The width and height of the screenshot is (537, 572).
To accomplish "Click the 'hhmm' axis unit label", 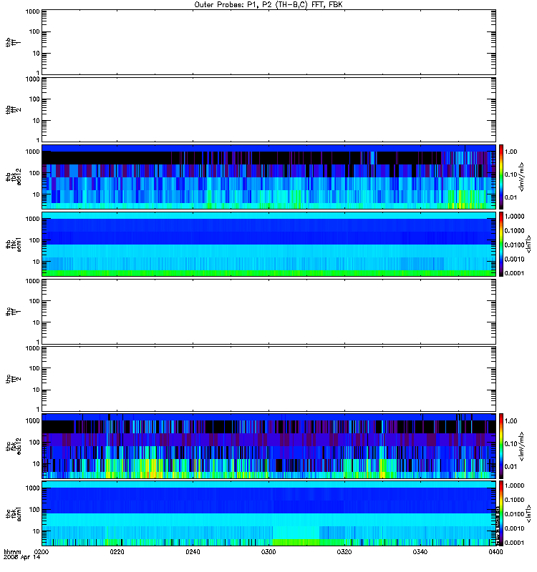I will pyautogui.click(x=12, y=551).
